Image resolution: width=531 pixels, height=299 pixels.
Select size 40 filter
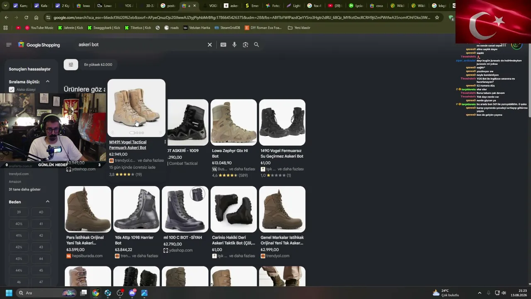(41, 212)
